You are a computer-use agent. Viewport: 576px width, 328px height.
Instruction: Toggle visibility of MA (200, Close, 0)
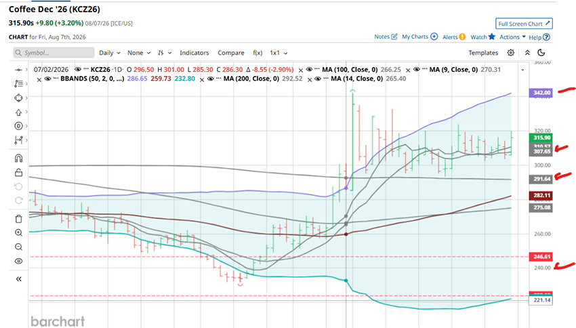pyautogui.click(x=211, y=79)
